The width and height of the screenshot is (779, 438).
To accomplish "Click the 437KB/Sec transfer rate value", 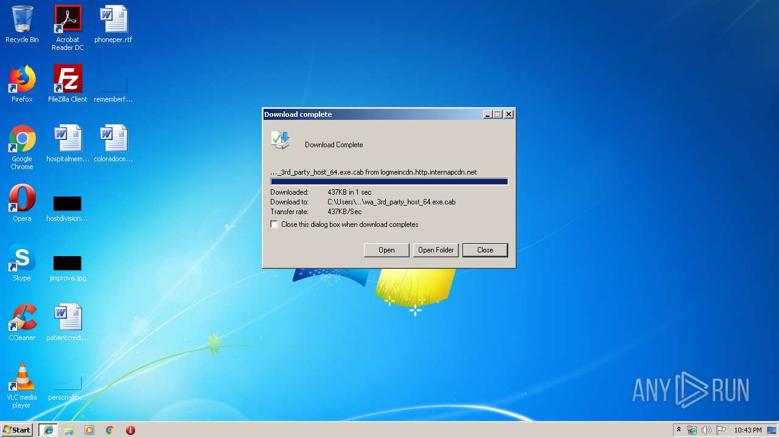I will [x=344, y=212].
